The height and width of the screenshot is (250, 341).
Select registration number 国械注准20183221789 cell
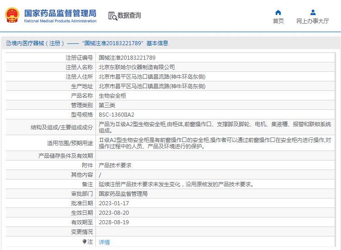pos(127,57)
